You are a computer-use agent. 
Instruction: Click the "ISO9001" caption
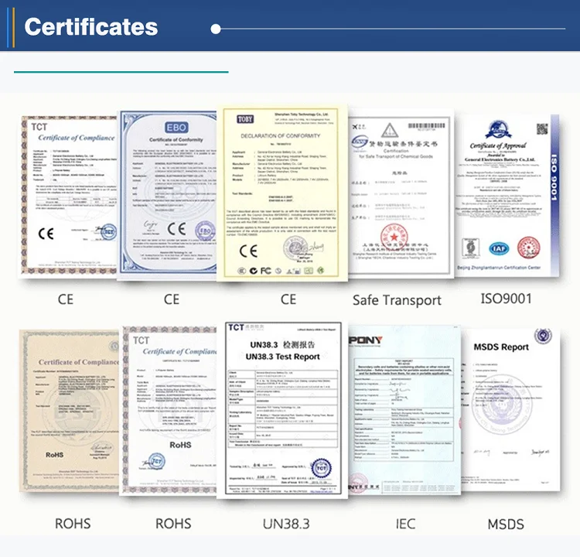[x=506, y=299]
